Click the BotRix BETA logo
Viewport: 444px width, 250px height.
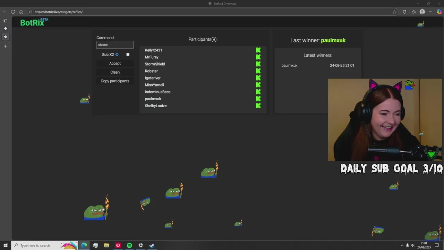click(34, 22)
